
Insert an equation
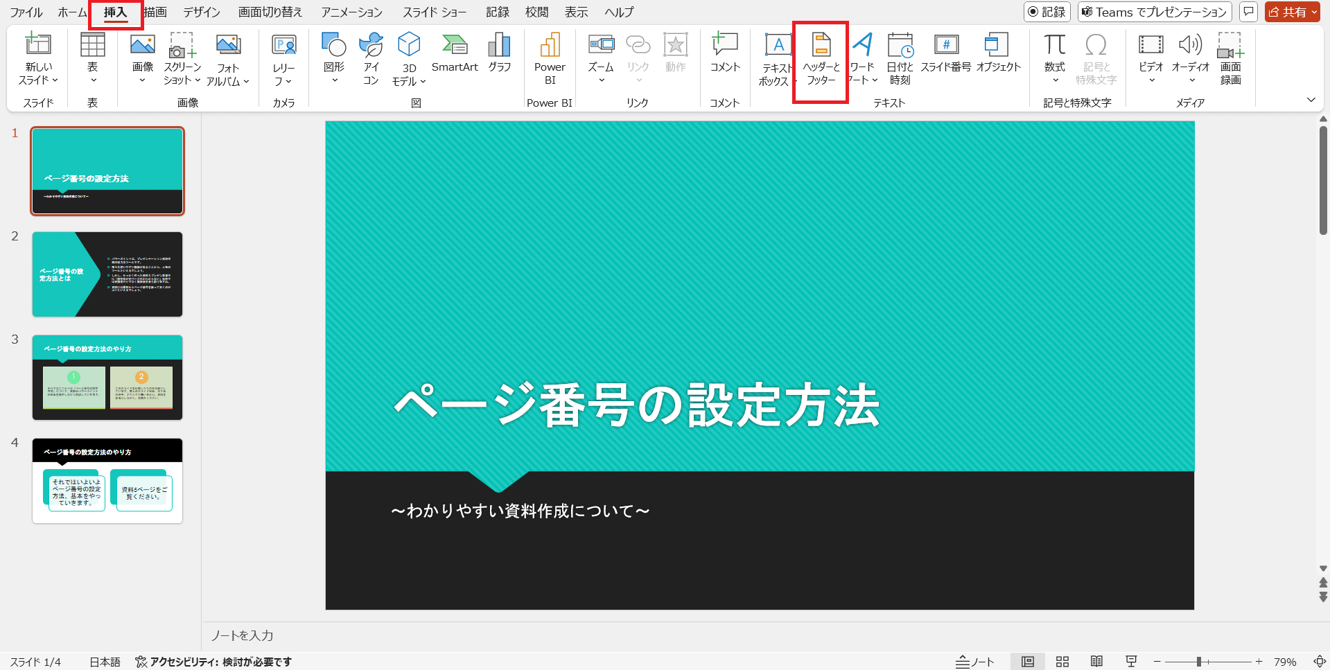pos(1053,55)
